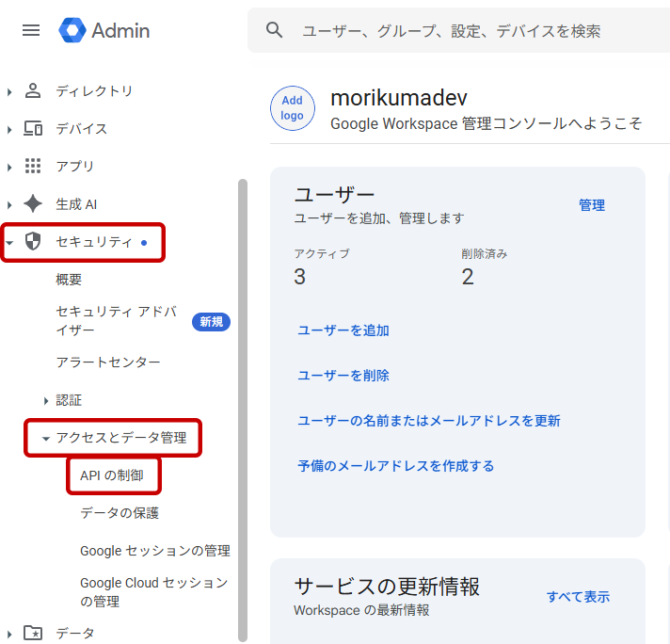Open アラートセンター in sidebar
Image resolution: width=670 pixels, height=644 pixels.
point(107,362)
